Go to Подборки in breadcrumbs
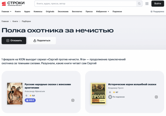166x116 pixels. tap(26, 21)
